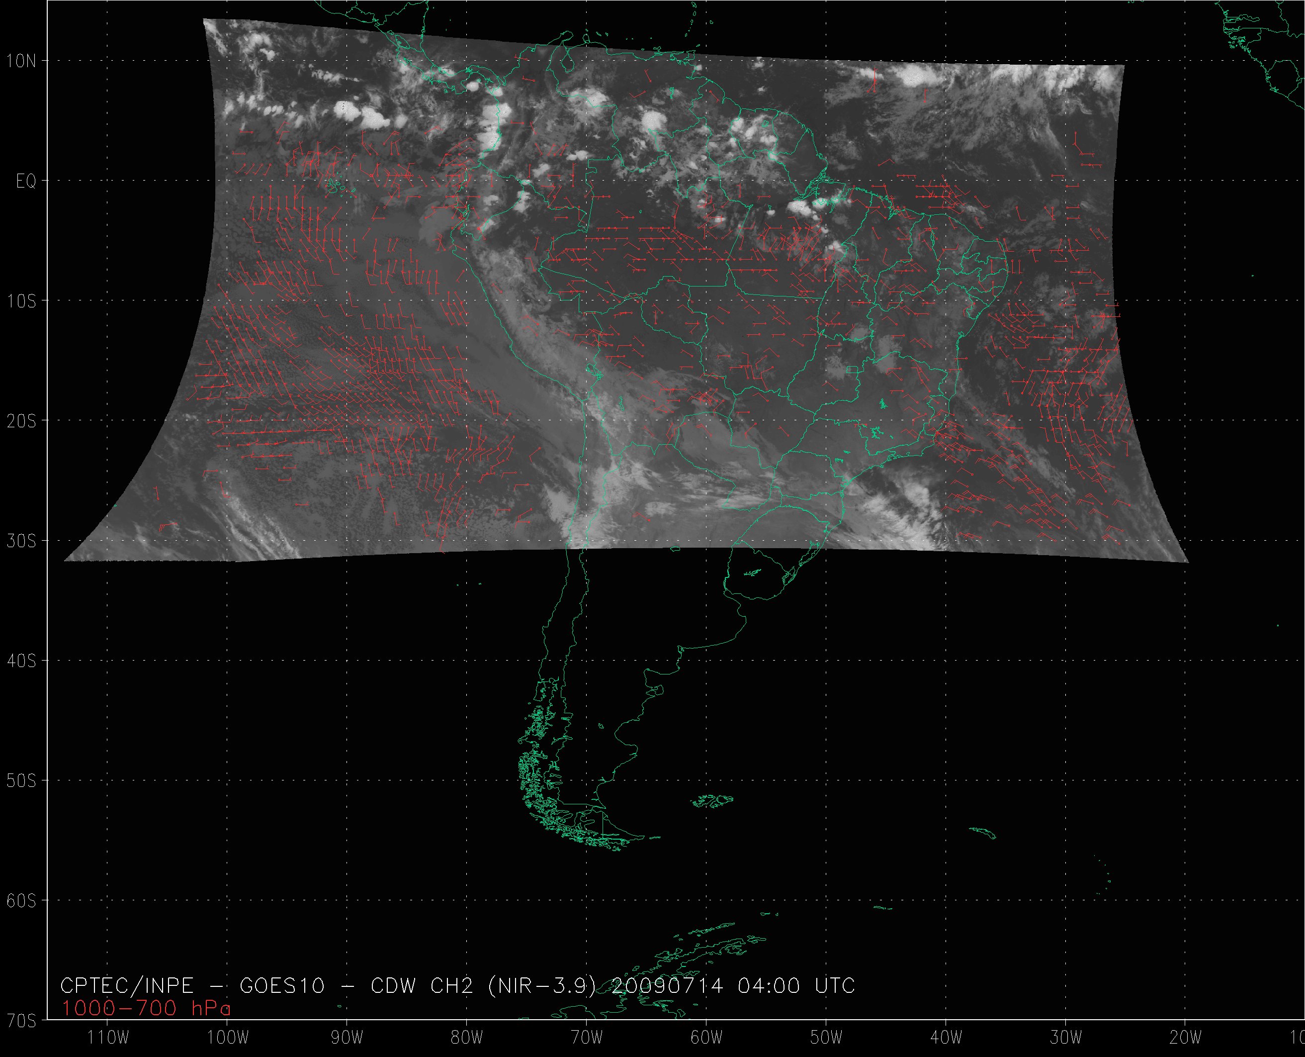Click the 30S latitude label
The width and height of the screenshot is (1305, 1057).
[x=21, y=541]
